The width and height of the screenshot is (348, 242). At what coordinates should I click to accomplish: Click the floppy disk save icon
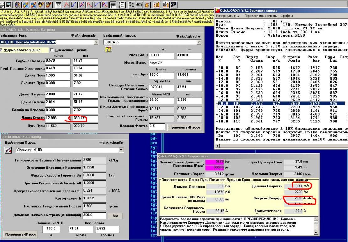pos(8,4)
